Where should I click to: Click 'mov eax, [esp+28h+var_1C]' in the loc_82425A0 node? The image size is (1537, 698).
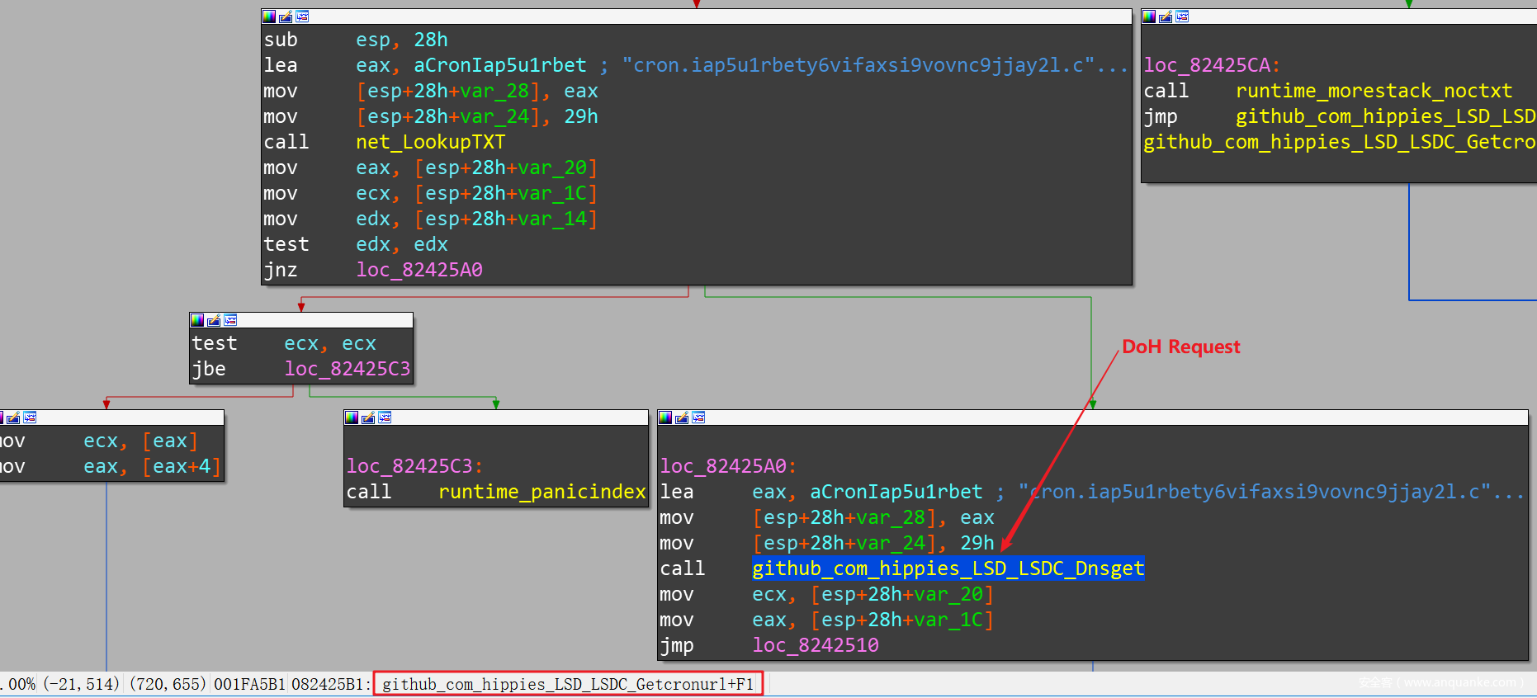tap(827, 620)
